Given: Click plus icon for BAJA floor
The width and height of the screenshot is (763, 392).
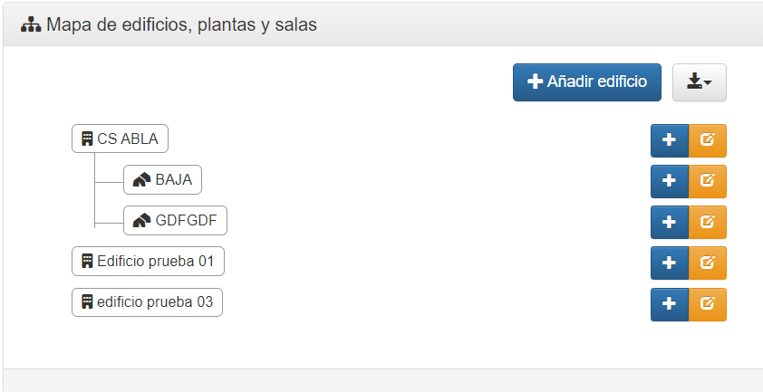Looking at the screenshot, I should (670, 181).
